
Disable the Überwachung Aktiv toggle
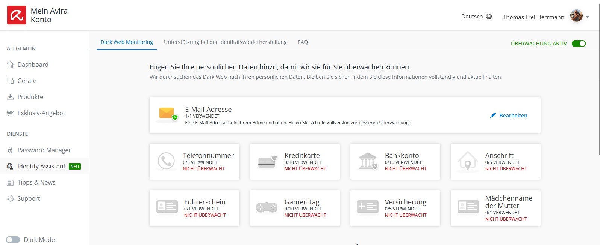tap(579, 44)
